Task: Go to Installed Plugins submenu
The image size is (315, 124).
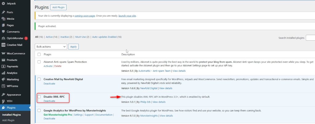Action: (11, 115)
